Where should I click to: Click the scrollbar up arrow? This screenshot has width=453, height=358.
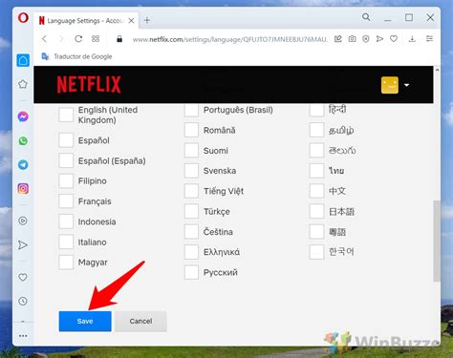437,70
